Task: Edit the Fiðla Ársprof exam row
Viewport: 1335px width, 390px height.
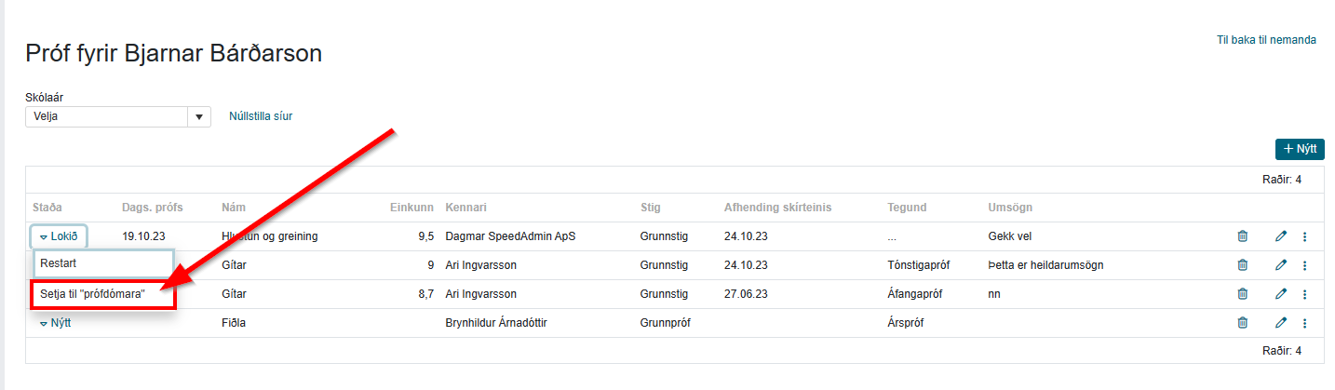Action: click(x=1281, y=323)
